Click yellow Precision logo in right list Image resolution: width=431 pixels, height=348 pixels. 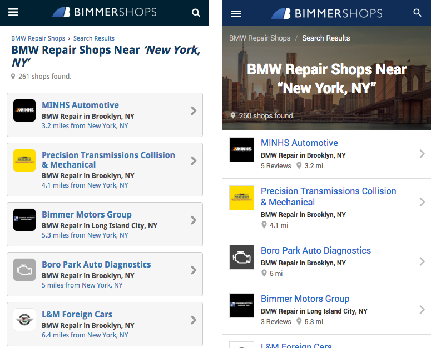click(x=241, y=198)
